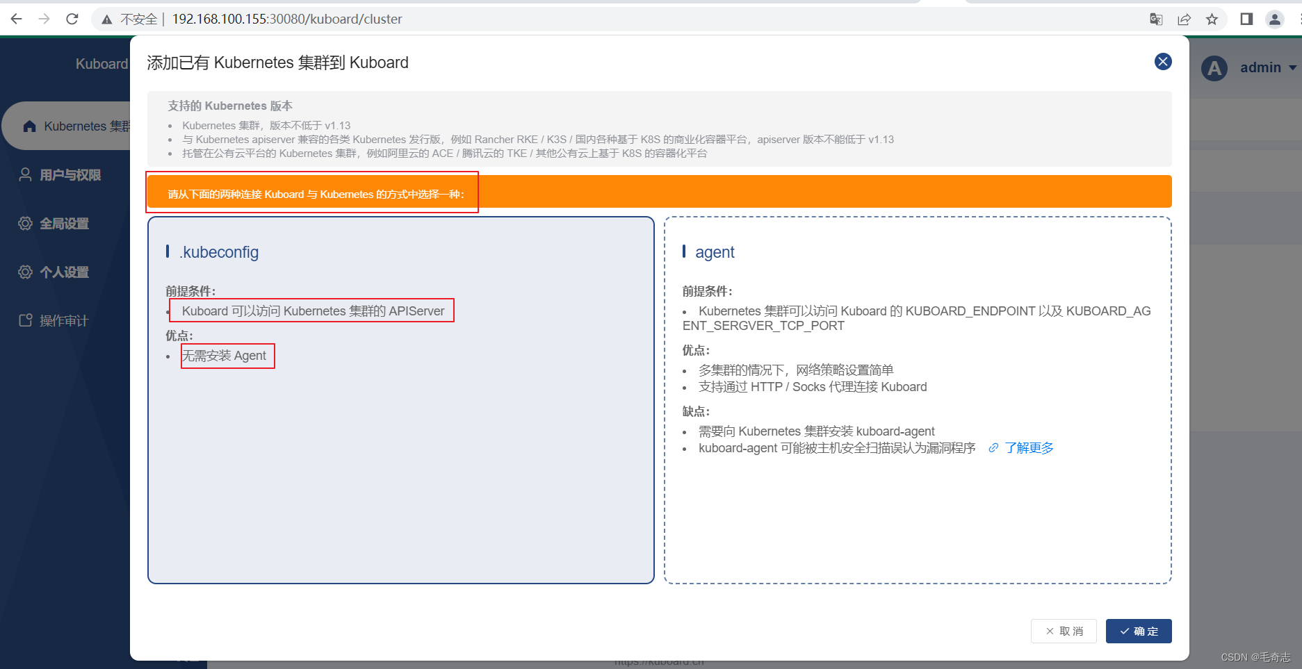Image resolution: width=1302 pixels, height=669 pixels.
Task: Click the 版本不低于 v1.13 bullet text
Action: [266, 126]
